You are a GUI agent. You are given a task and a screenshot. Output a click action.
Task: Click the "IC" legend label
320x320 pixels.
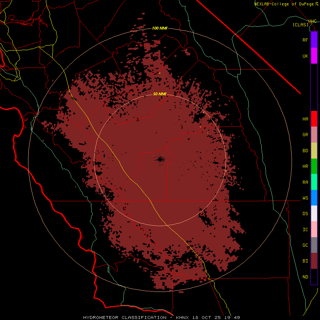(x=305, y=230)
